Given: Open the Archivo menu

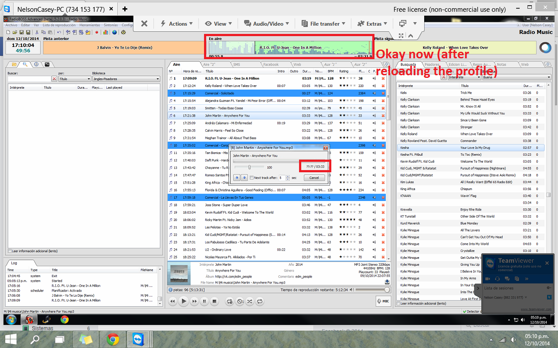Looking at the screenshot, I should pyautogui.click(x=11, y=25).
